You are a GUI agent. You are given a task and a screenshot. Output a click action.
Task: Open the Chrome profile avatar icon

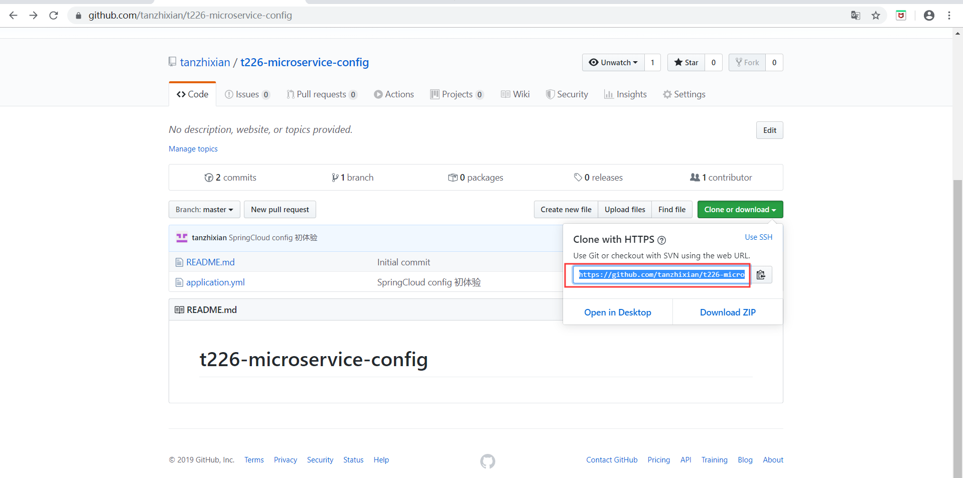coord(929,16)
